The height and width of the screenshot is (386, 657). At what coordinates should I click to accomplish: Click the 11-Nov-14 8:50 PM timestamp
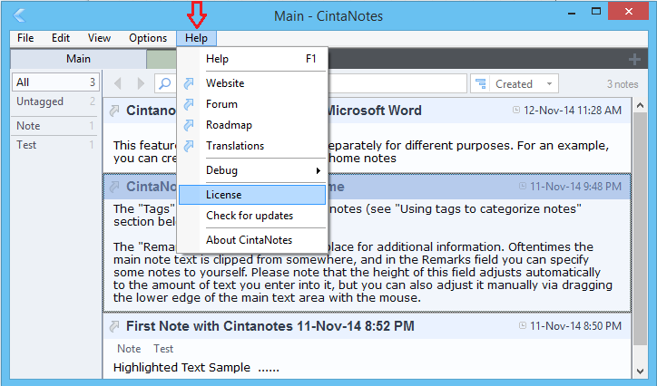tap(575, 326)
